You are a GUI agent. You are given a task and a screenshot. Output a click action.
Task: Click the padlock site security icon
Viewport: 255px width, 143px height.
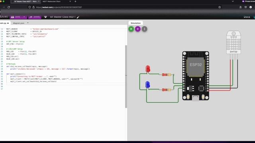pos(33,7)
